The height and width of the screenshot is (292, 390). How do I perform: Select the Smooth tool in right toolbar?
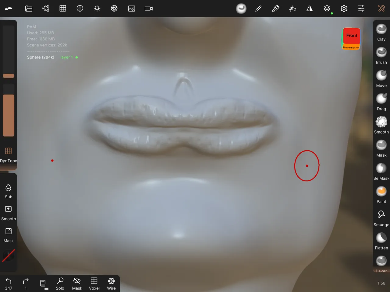[381, 125]
